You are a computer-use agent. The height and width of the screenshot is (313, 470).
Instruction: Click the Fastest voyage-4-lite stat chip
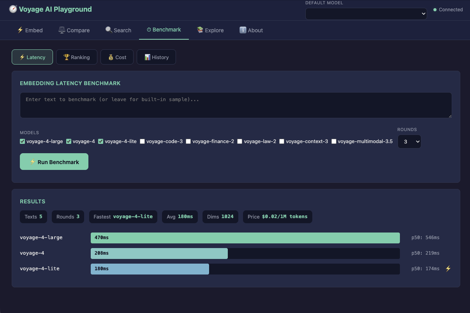[123, 217]
